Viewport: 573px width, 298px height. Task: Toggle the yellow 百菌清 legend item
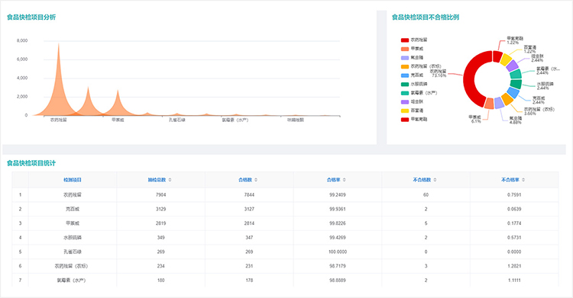(413, 111)
